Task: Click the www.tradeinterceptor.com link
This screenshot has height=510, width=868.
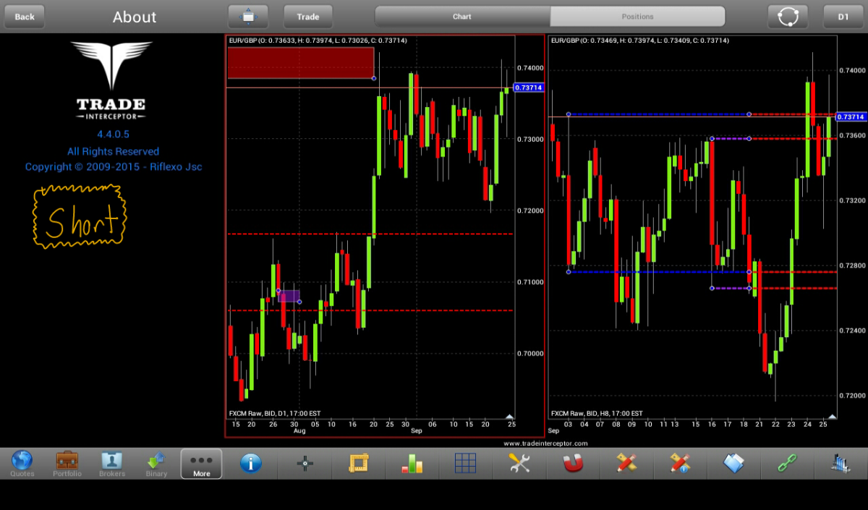Action: (545, 443)
